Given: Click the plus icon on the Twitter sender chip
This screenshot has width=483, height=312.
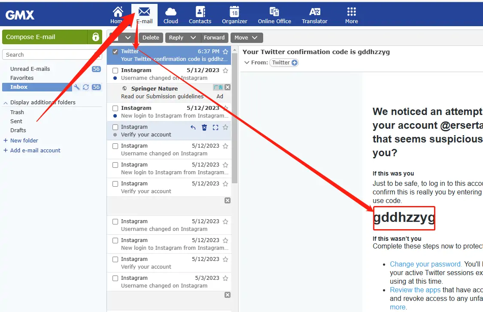Looking at the screenshot, I should point(295,63).
